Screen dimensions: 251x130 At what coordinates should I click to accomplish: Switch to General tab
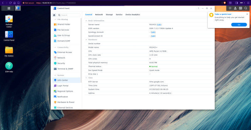(x=88, y=14)
